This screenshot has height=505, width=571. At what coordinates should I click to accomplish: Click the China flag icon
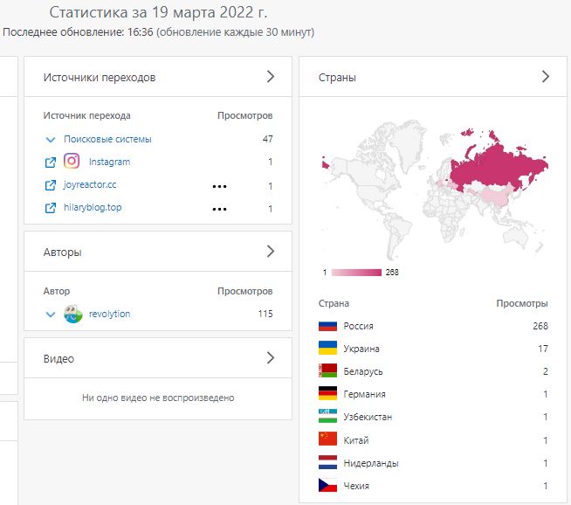point(328,439)
